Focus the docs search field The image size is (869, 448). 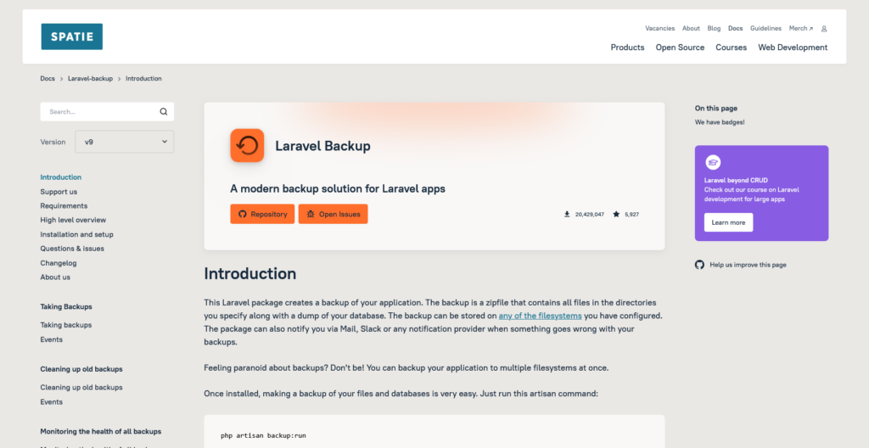tap(98, 112)
